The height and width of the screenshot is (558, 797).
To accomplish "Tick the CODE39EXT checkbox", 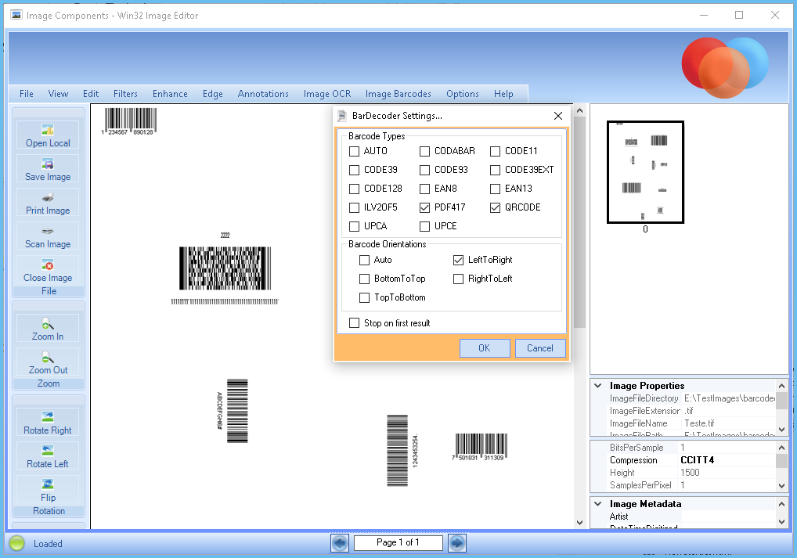I will point(495,171).
